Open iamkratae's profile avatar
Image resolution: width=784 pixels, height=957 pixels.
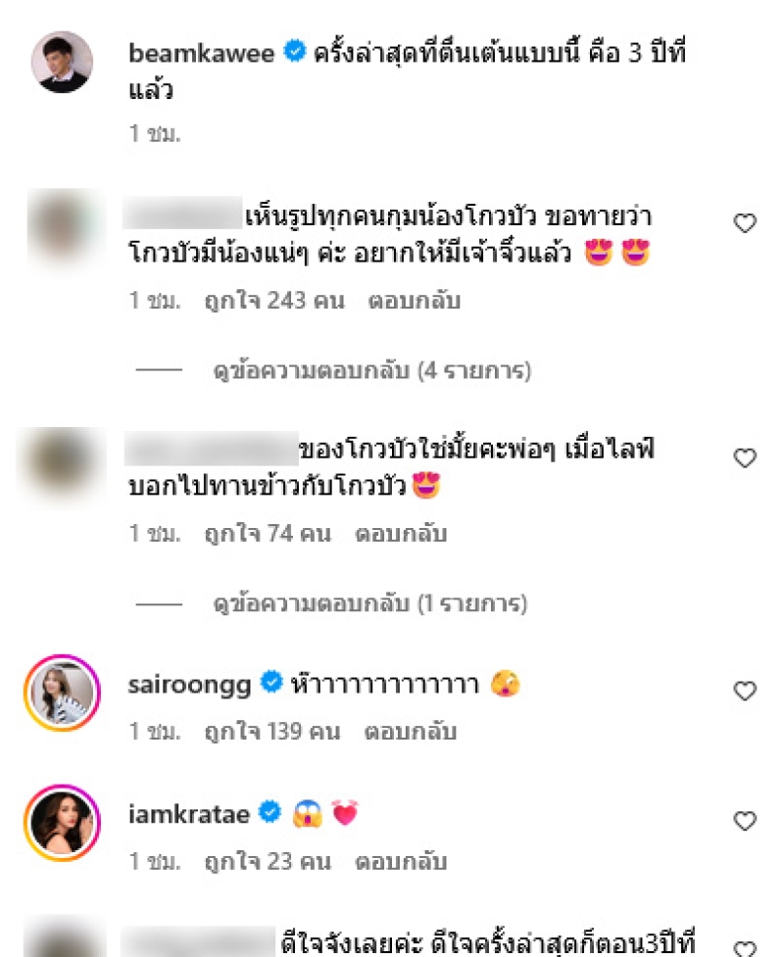point(61,823)
